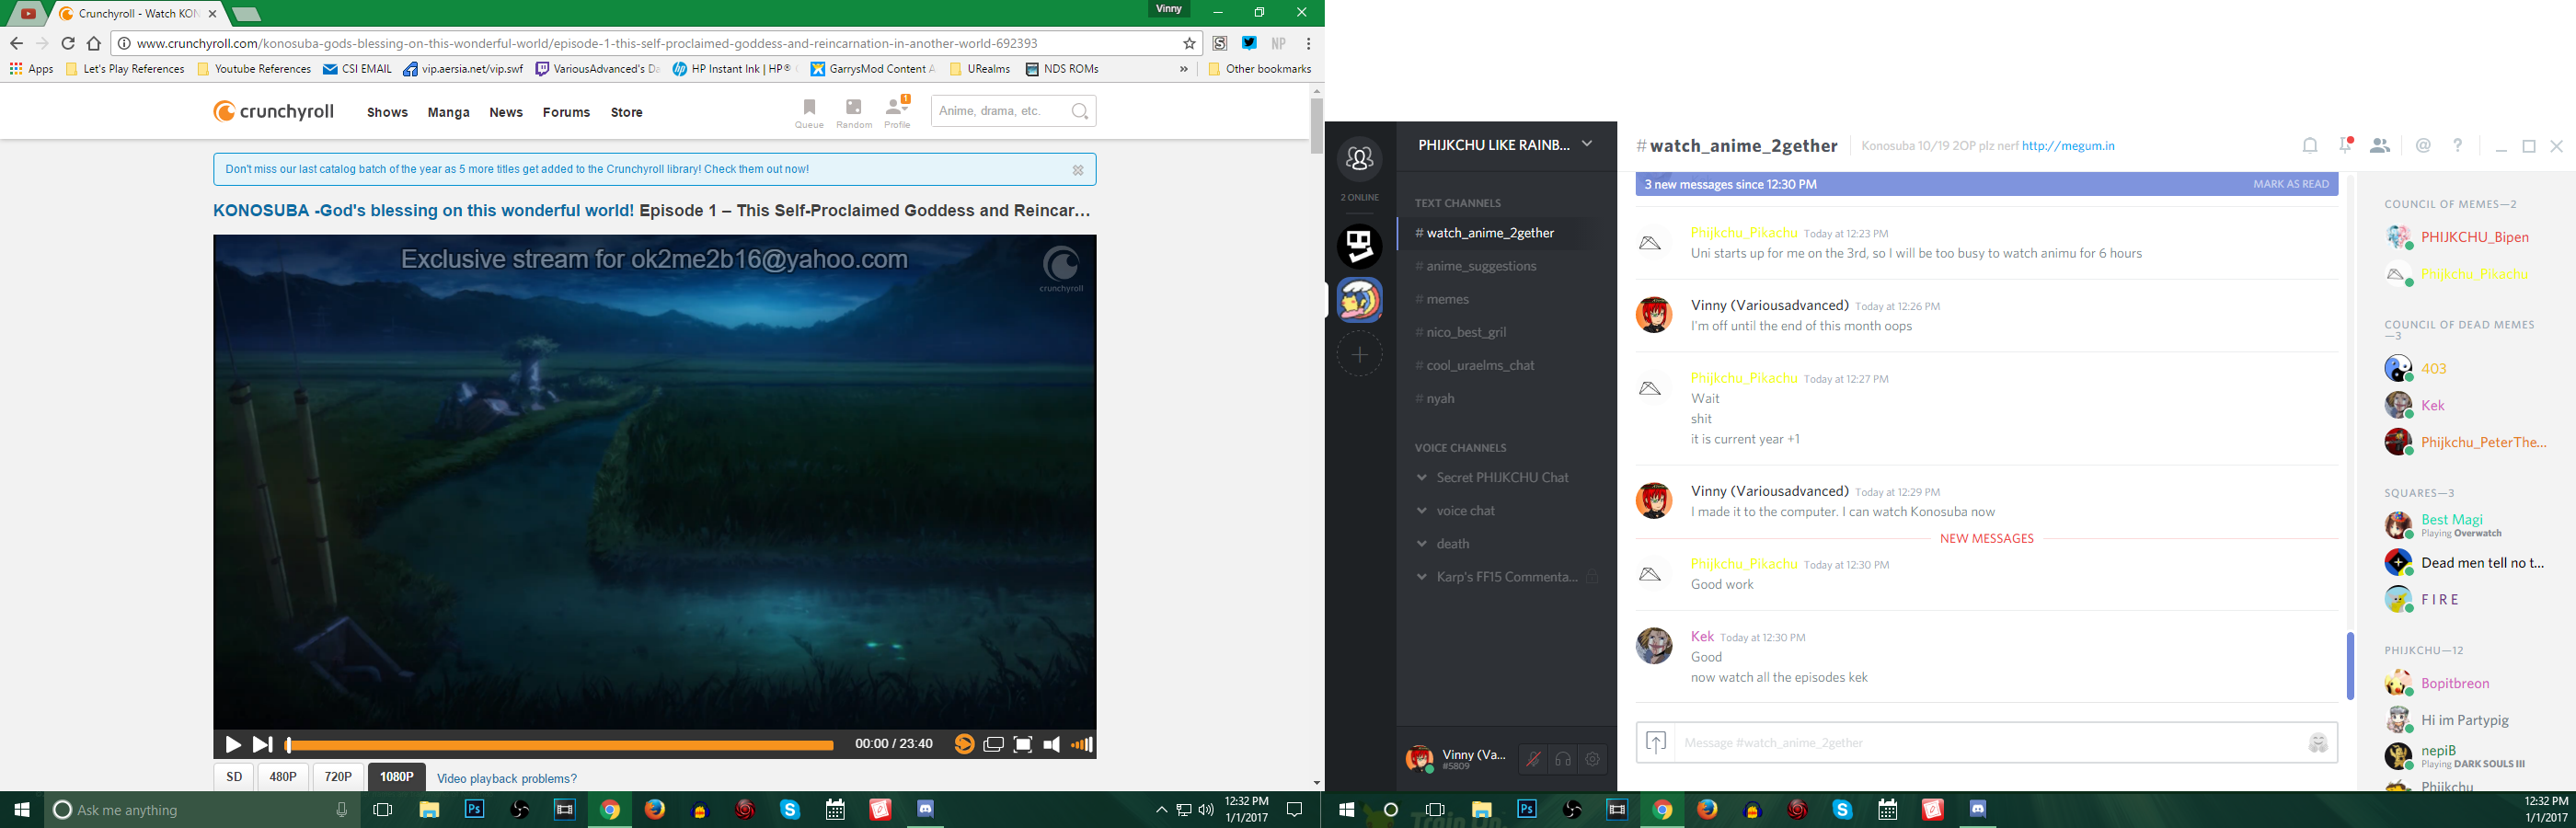Bookmark this page with the star icon
Screen dimensions: 2576x828
1189,43
